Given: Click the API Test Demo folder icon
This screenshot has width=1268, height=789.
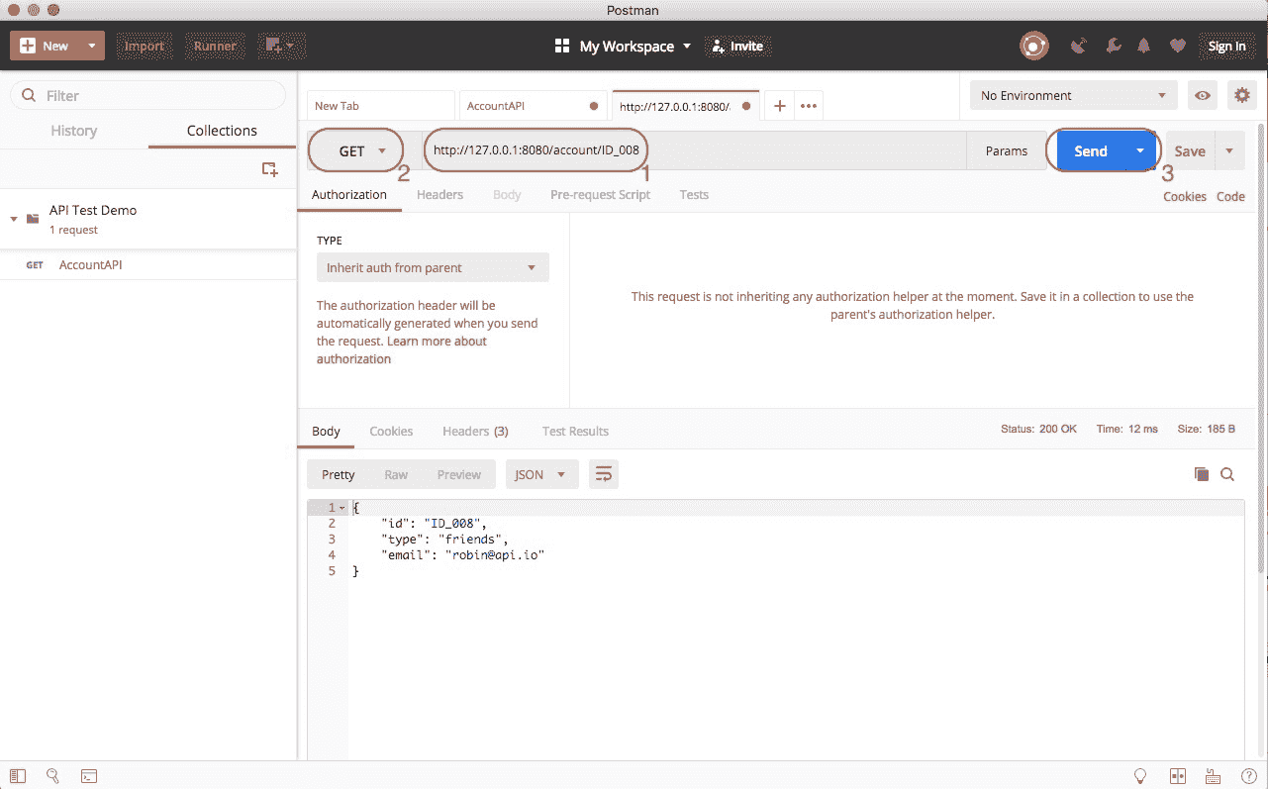Looking at the screenshot, I should (33, 218).
